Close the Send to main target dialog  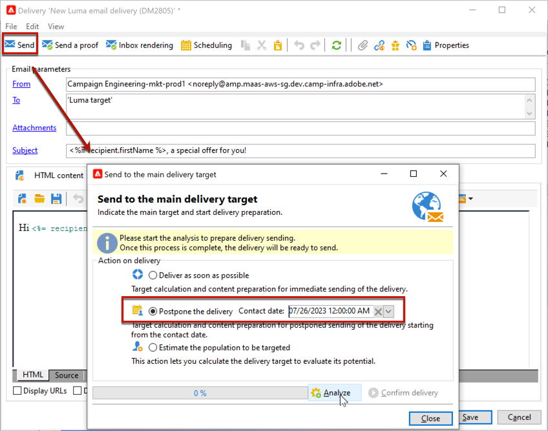[443, 174]
